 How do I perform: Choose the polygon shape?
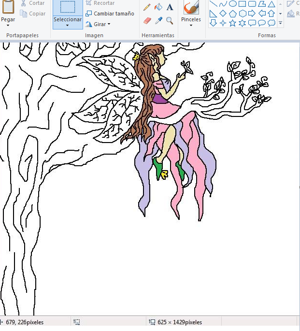coord(262,4)
